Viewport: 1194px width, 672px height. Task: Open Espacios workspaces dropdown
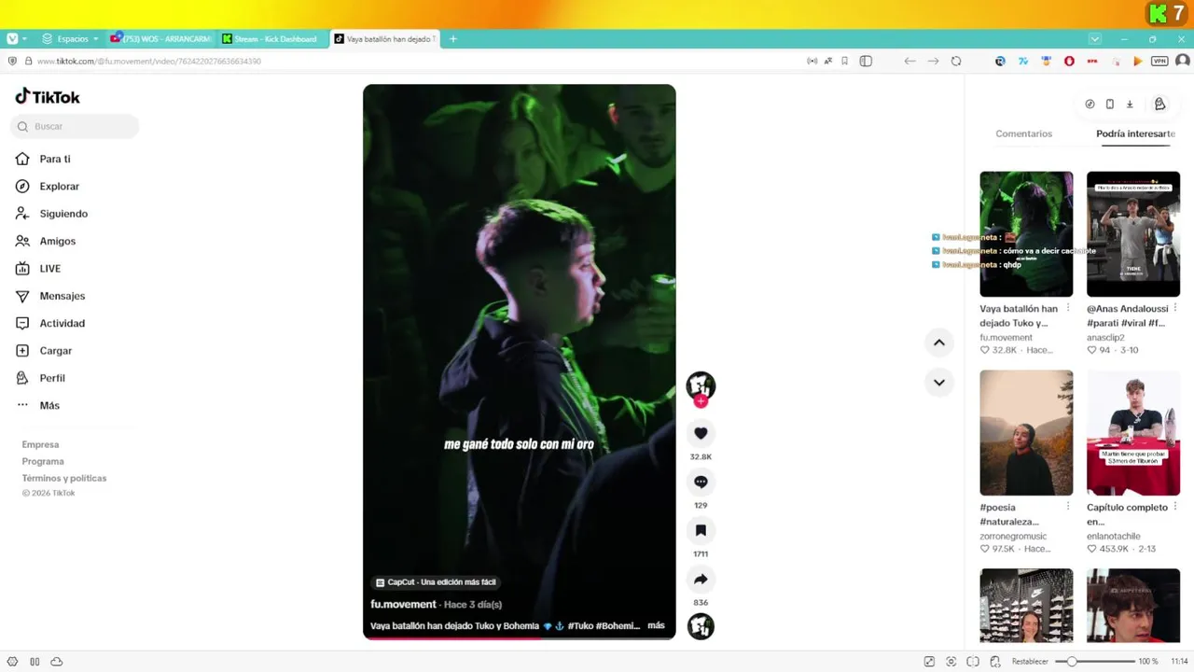(x=69, y=39)
